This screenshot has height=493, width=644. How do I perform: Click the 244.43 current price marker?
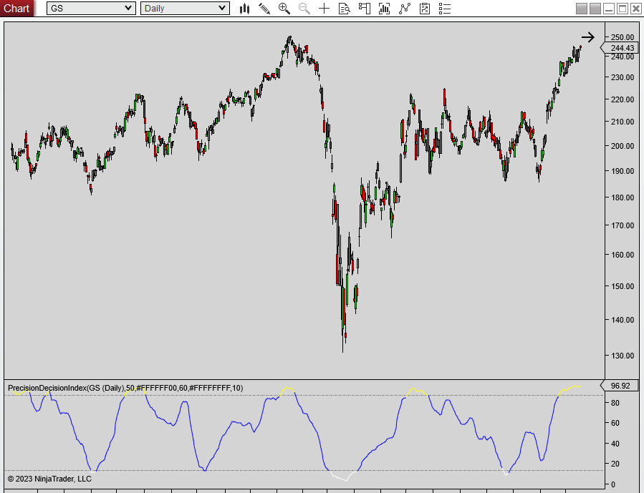(621, 48)
